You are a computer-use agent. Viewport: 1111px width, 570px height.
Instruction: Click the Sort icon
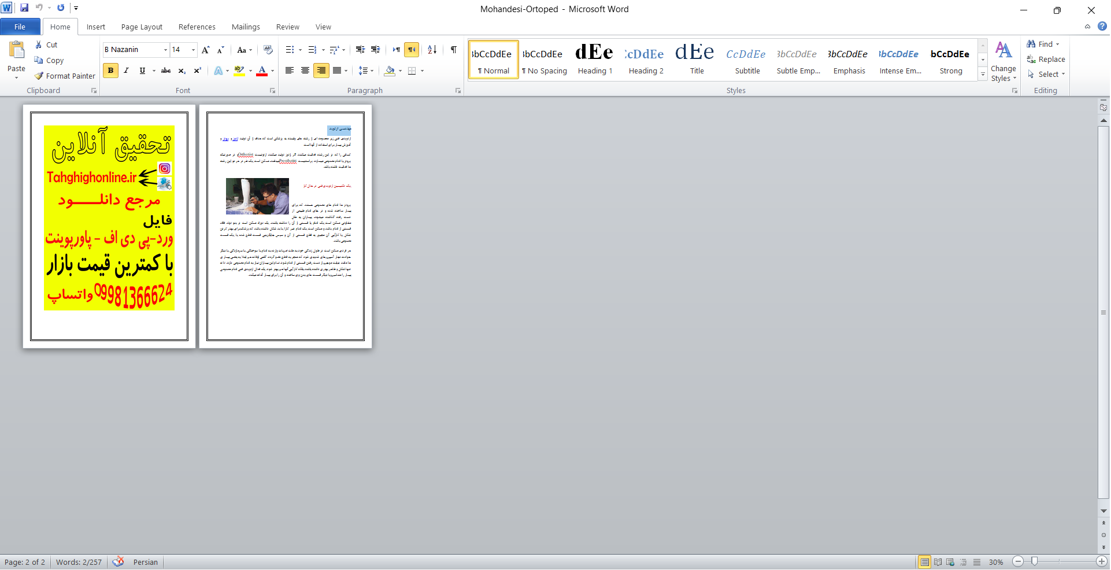click(x=432, y=50)
